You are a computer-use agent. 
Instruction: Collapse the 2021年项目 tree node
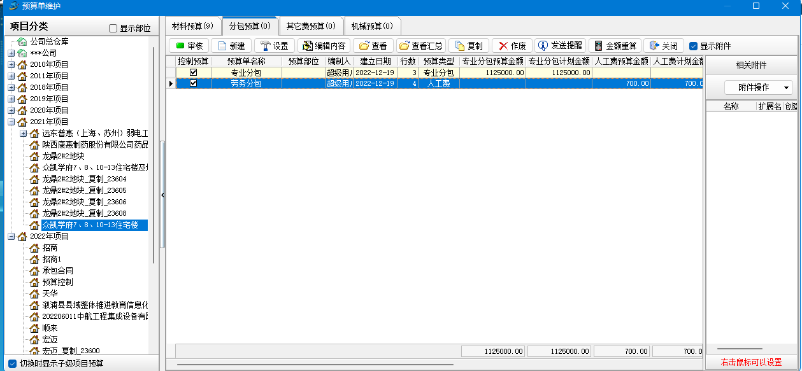pyautogui.click(x=11, y=122)
